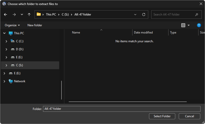
Task: Select the D (D:) drive
Action: tap(20, 49)
